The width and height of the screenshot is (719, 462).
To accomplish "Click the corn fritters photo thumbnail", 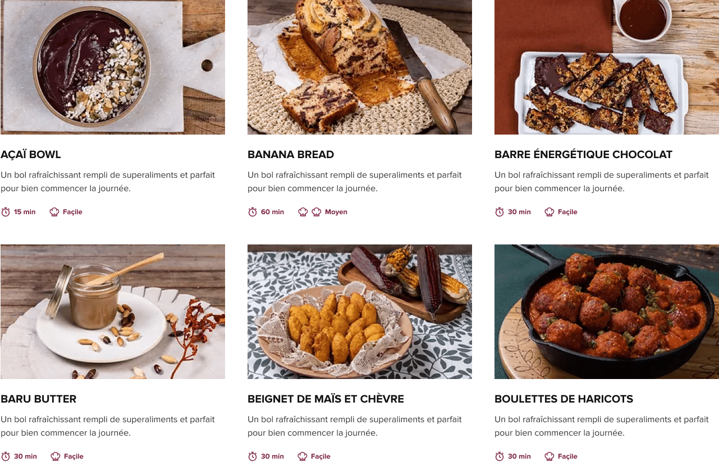I will coord(360,312).
